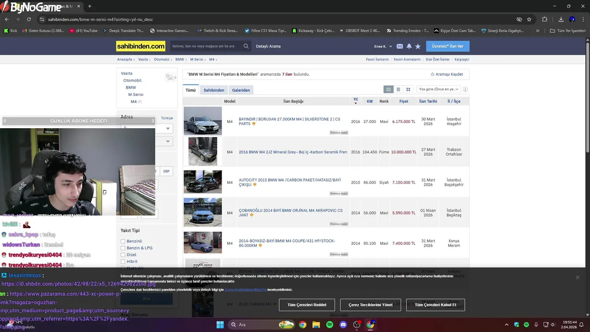This screenshot has height=332, width=590.
Task: Click the search magnifier icon in site header
Action: tap(246, 46)
